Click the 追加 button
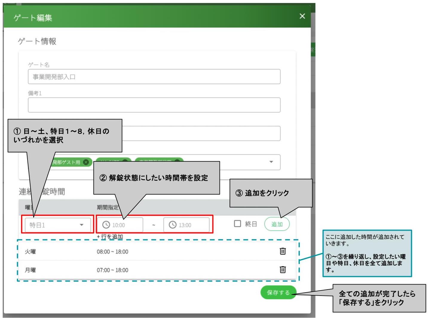The image size is (429, 318). point(277,224)
